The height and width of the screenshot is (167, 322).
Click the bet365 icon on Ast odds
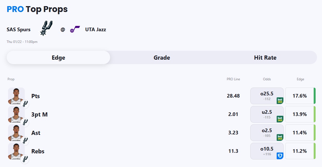(280, 137)
